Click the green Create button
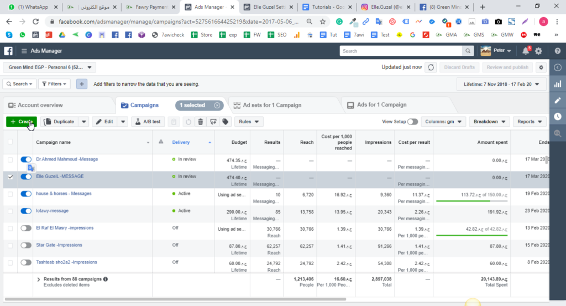Screen dimensions: 566x306 pyautogui.click(x=22, y=122)
